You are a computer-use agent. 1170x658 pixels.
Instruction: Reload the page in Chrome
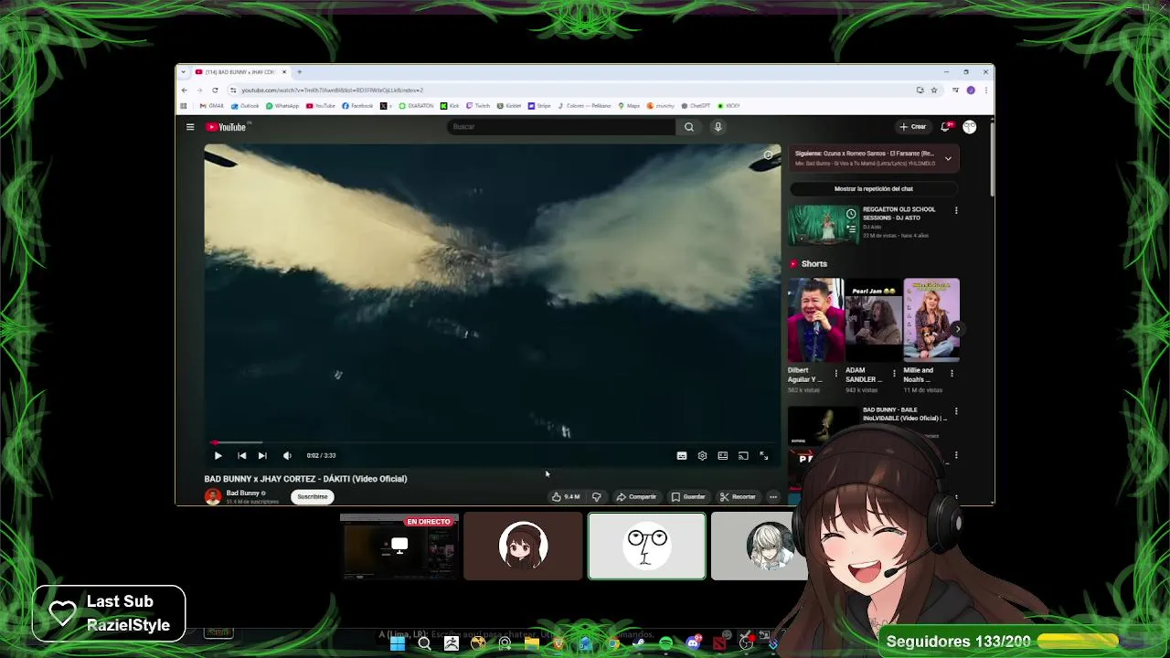(x=215, y=90)
